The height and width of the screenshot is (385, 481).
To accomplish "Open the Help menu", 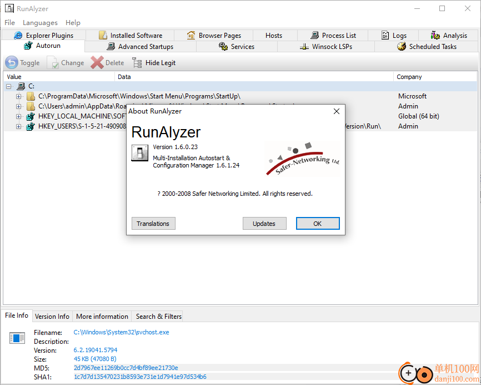I will coord(73,22).
